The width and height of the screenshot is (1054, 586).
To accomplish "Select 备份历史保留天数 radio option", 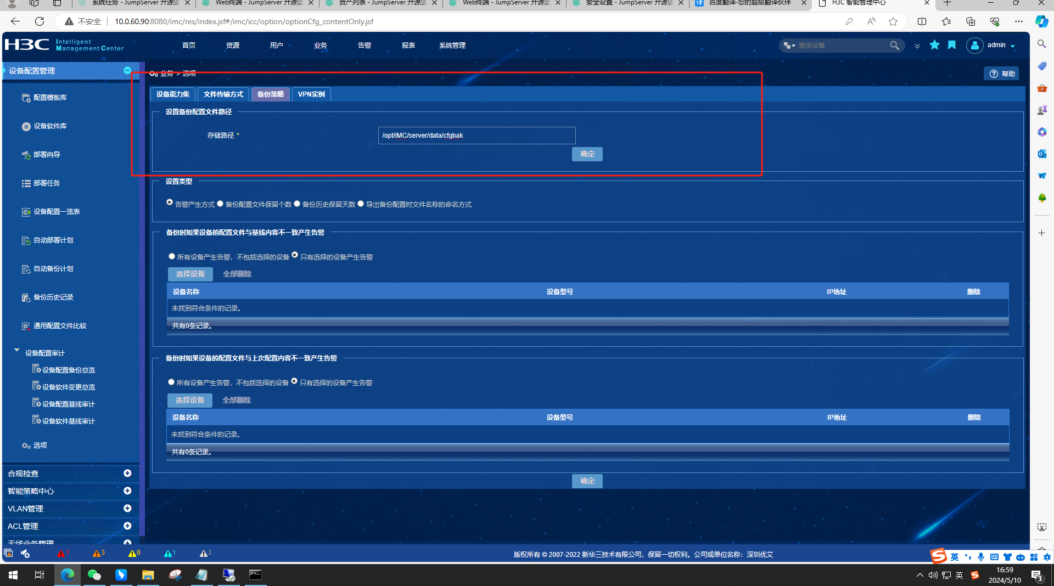I will pos(297,204).
